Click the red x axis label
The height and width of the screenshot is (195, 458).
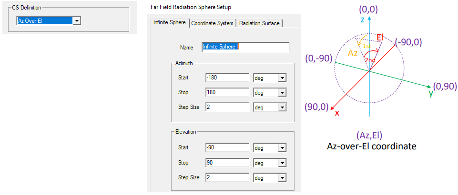pyautogui.click(x=337, y=113)
